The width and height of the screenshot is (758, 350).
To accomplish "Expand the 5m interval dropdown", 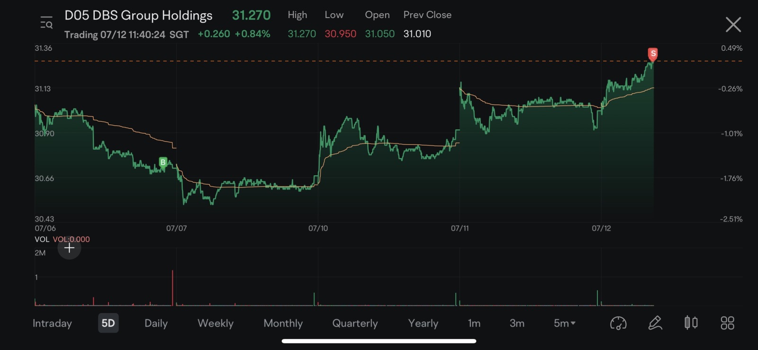I will point(565,323).
